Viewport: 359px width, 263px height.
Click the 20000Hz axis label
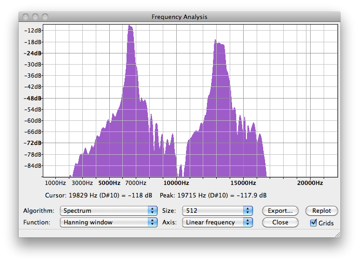tap(310, 183)
